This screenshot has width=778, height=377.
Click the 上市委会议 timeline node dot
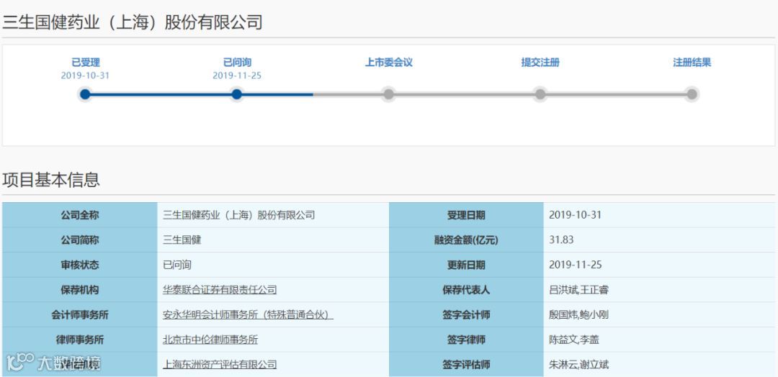388,94
